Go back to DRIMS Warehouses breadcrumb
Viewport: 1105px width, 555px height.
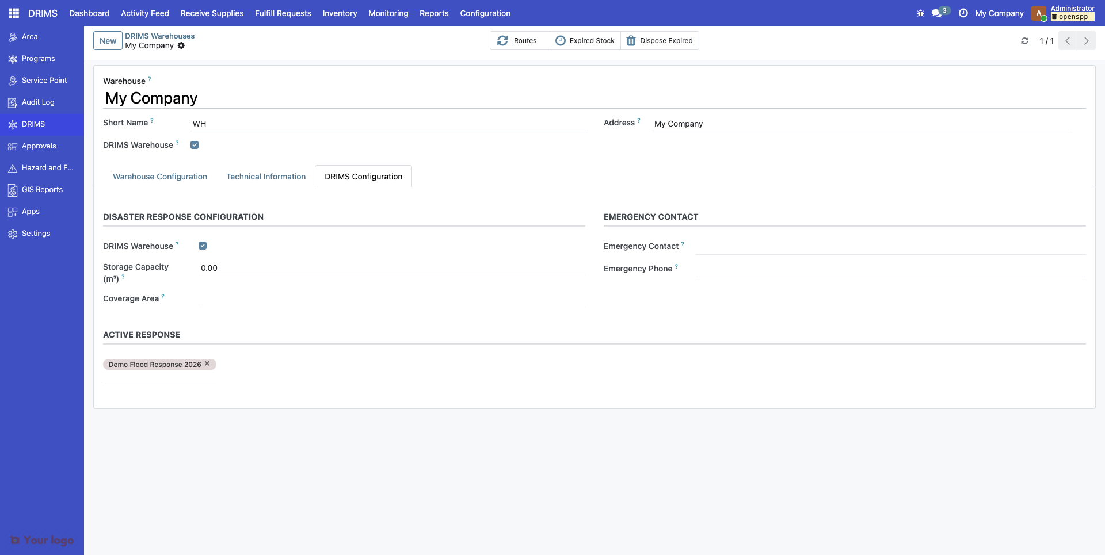tap(160, 36)
